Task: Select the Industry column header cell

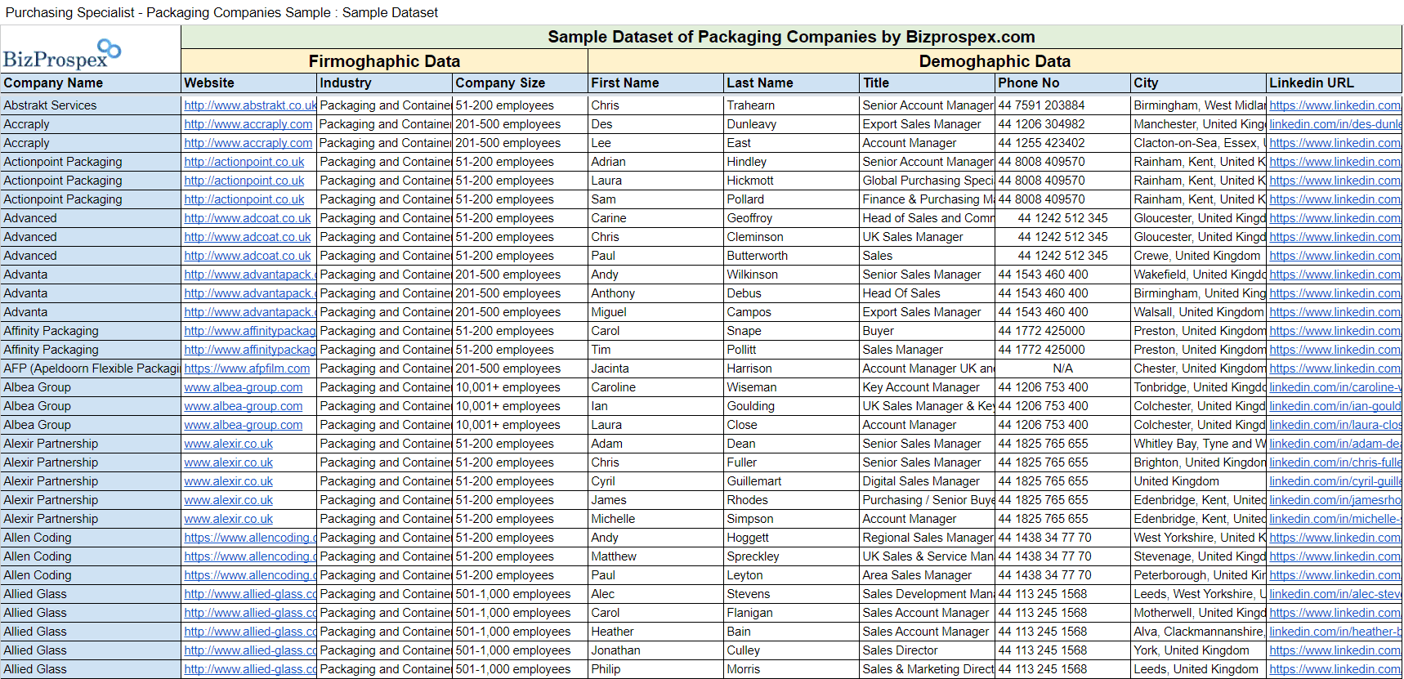Action: click(384, 83)
